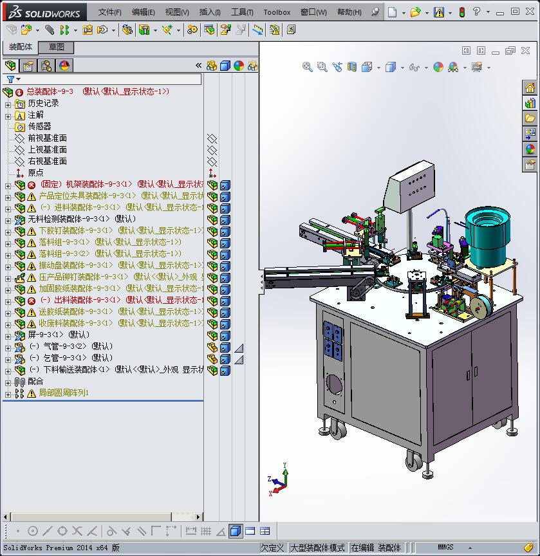The height and width of the screenshot is (556, 540).
Task: Open the filter dropdown arrow
Action: click(x=19, y=79)
